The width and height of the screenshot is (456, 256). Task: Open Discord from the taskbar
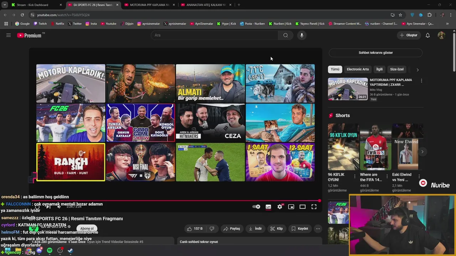pos(39,251)
